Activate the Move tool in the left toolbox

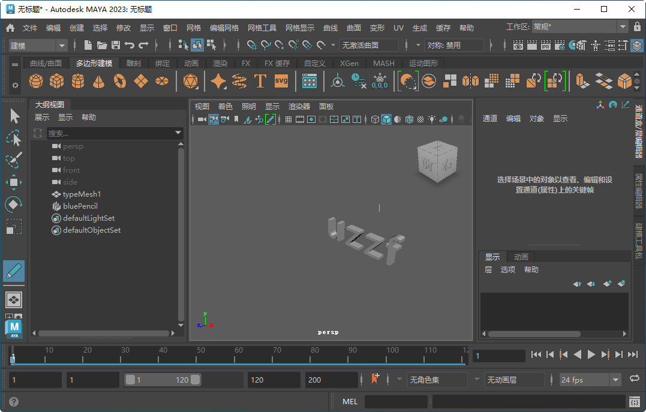point(14,182)
